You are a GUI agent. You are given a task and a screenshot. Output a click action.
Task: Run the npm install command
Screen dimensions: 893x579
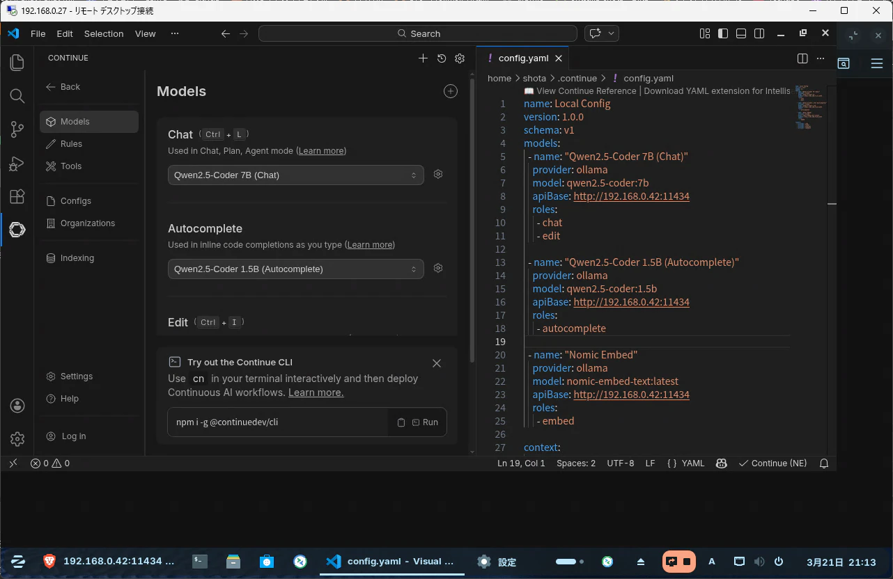tap(425, 422)
